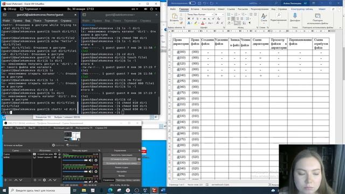Center-align text in the Word paragraph group

tap(233, 19)
